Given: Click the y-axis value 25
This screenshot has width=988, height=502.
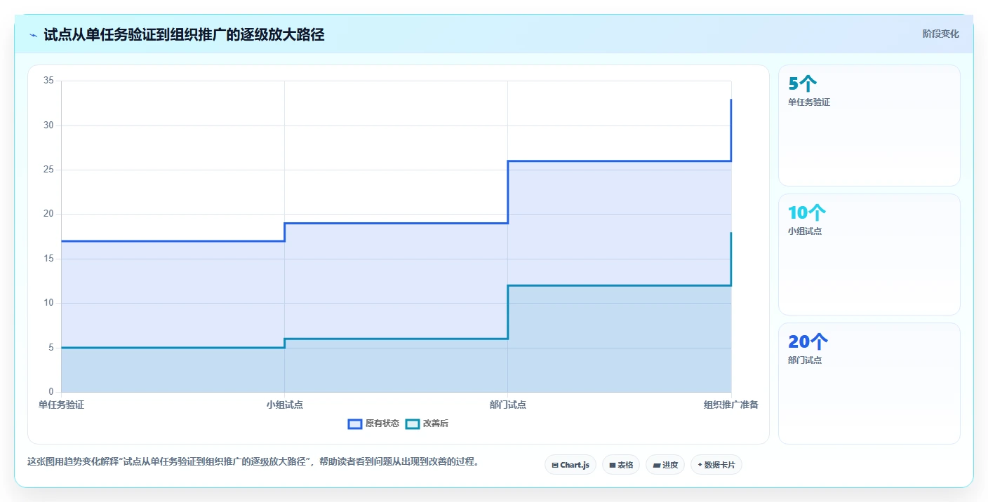Looking at the screenshot, I should (x=48, y=170).
